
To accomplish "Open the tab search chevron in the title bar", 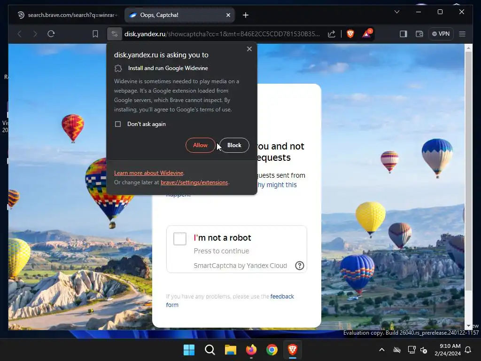I will coord(397,12).
